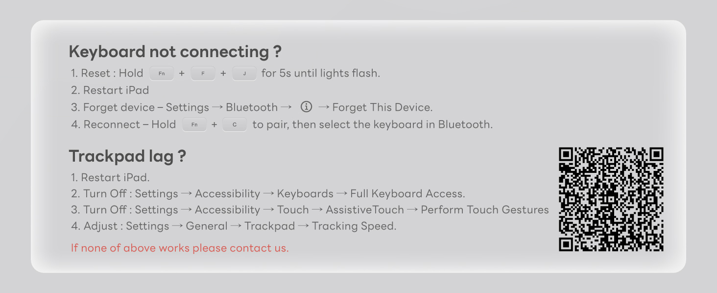Click the 'Perform Touch Gestures' text

click(485, 210)
